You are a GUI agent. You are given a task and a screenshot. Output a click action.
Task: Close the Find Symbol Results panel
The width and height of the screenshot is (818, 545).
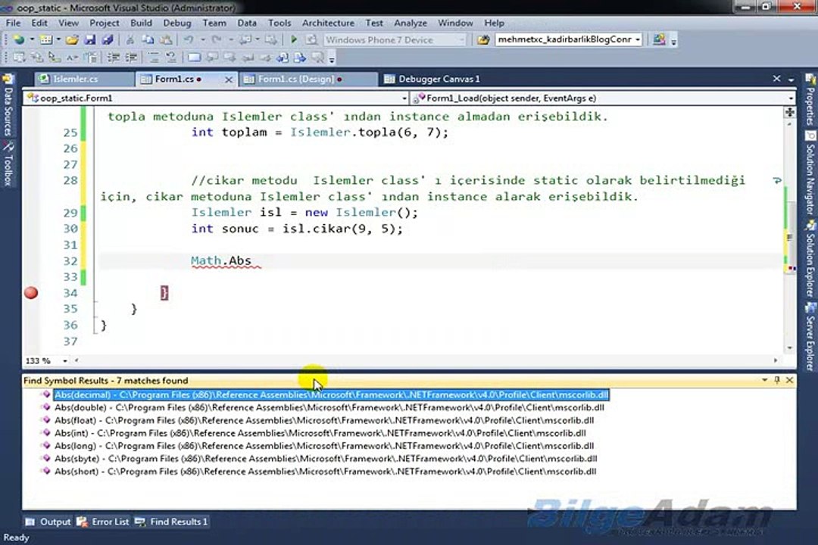(789, 380)
